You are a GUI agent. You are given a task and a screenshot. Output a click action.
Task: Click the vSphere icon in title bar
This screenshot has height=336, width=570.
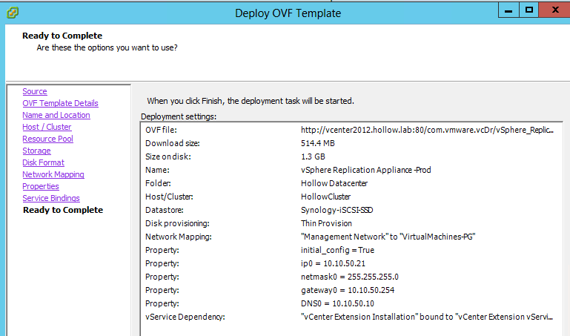point(12,12)
